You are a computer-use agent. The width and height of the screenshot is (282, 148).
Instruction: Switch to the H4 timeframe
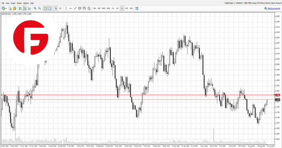[x=117, y=8]
